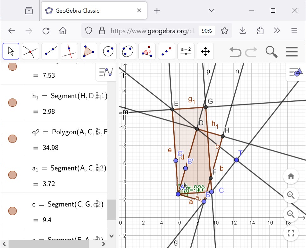Select the Ellipse conic tool

pos(127,51)
